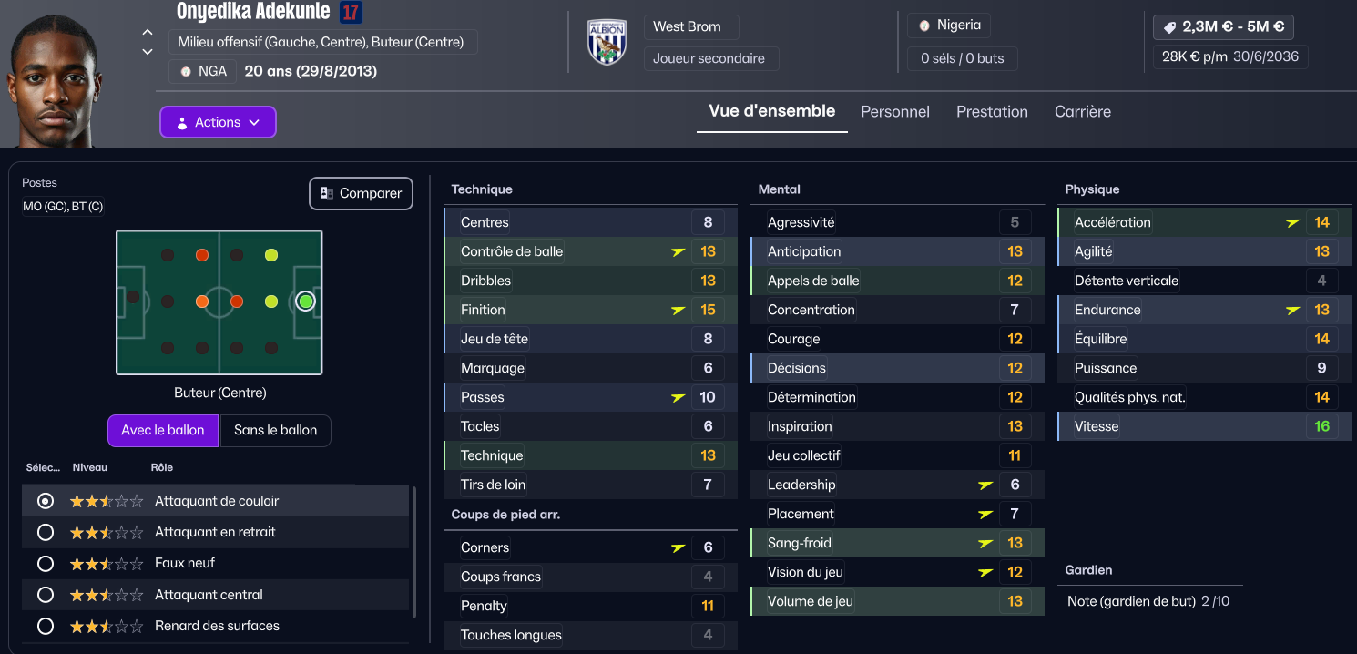Click the West Brom club crest

607,42
